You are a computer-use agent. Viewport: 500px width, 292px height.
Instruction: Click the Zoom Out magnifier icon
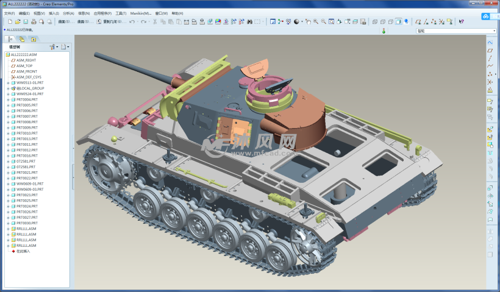pos(323,21)
